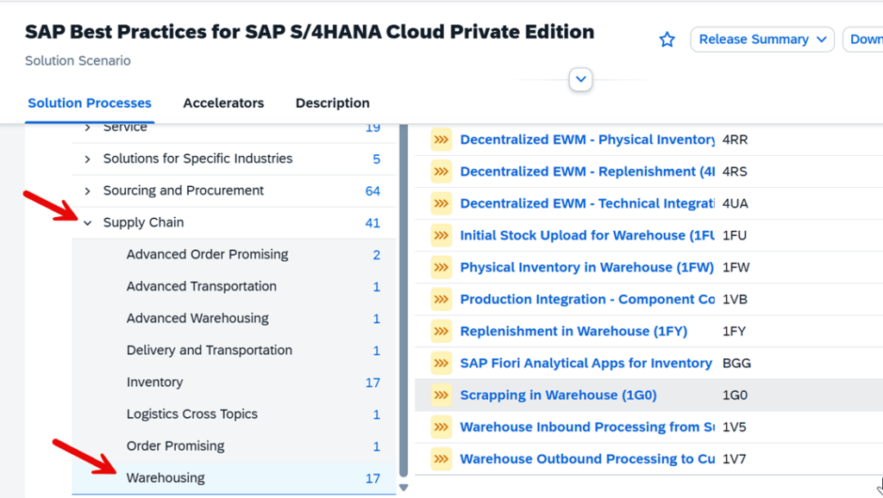Open the Release Summary dropdown
883x498 pixels.
pyautogui.click(x=761, y=39)
